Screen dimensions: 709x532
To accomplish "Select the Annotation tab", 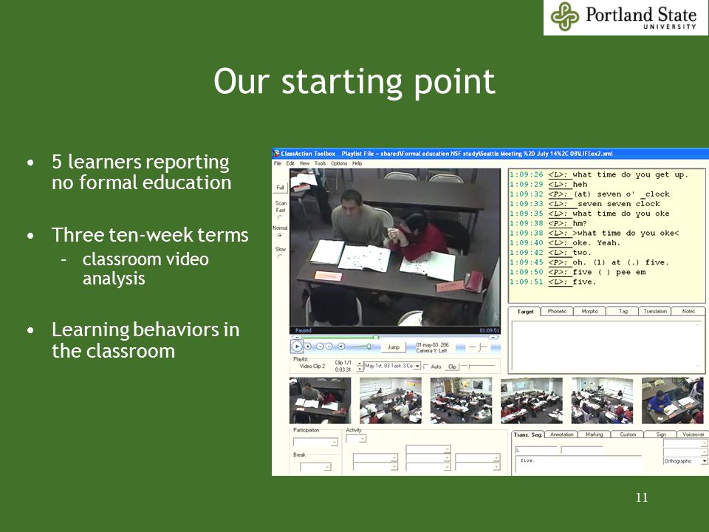I will (561, 434).
